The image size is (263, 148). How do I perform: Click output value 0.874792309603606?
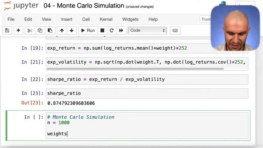coord(71,103)
